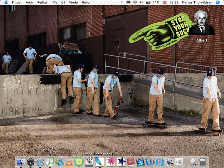
Task: Open the Dashboard gauge icon in Dock
Action: [x=31, y=162]
